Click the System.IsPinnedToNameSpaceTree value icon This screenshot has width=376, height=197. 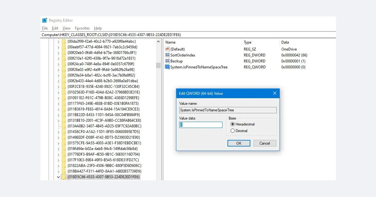click(x=167, y=67)
